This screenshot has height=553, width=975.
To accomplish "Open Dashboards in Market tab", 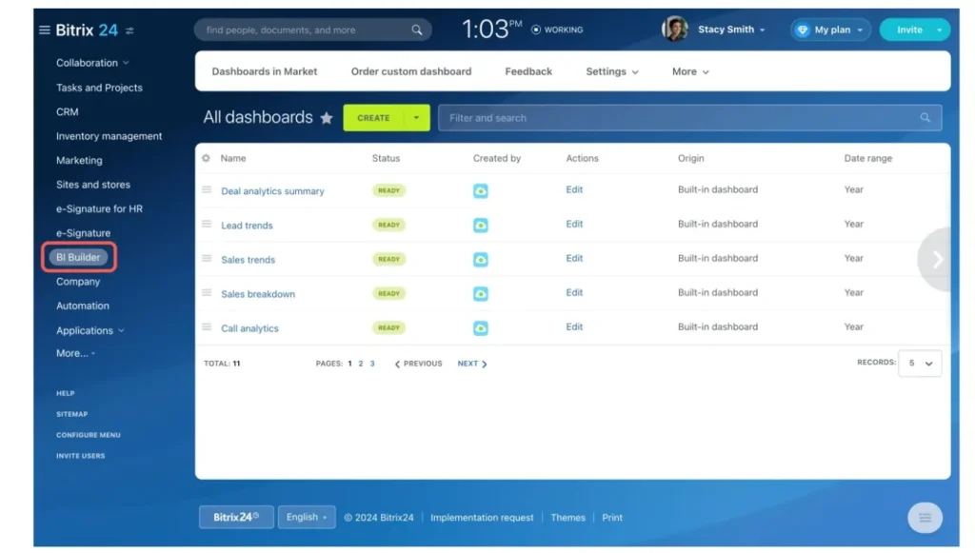I will 265,71.
